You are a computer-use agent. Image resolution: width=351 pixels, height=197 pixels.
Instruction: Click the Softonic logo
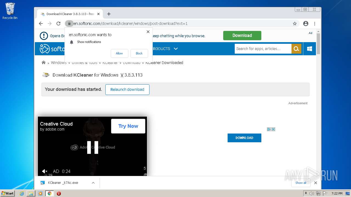(52, 49)
